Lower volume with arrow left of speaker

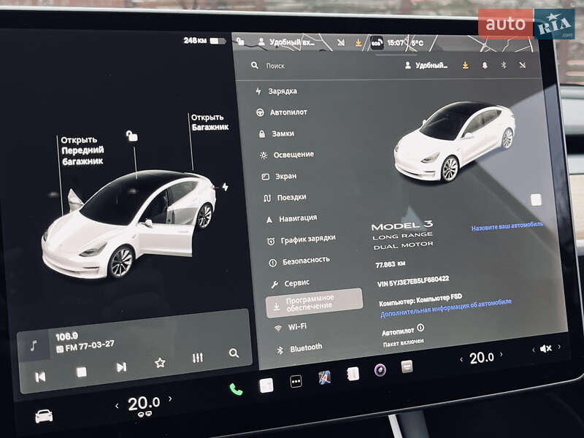click(x=534, y=350)
